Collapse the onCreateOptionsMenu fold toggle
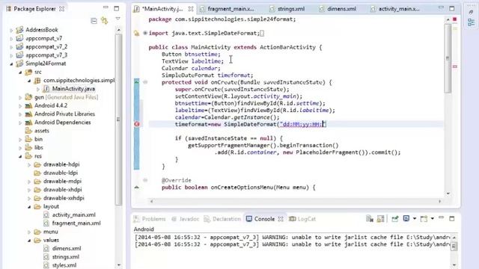This screenshot has height=269, width=479. [145, 180]
